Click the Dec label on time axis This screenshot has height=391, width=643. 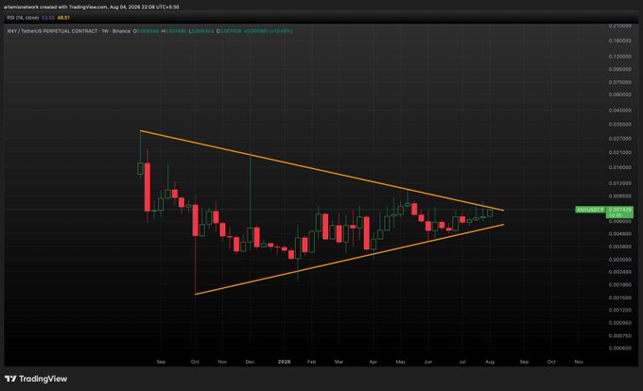pos(250,362)
